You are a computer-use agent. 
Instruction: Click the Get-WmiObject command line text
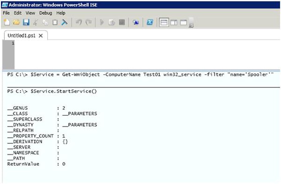[140, 75]
